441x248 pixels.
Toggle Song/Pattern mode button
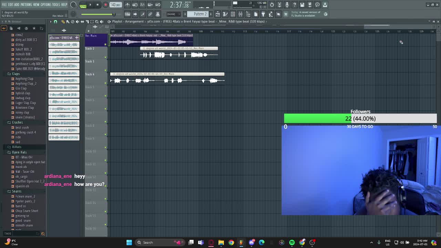(x=83, y=5)
